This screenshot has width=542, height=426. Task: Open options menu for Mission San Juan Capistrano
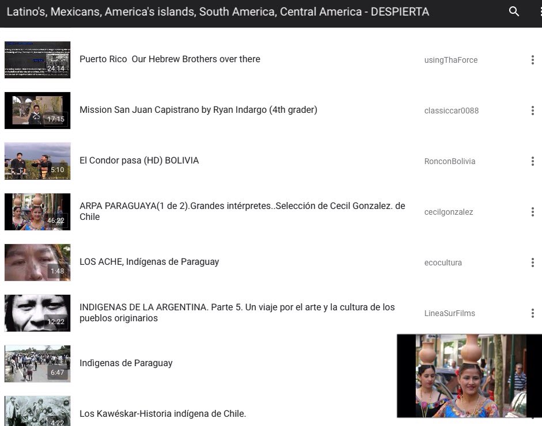point(533,110)
